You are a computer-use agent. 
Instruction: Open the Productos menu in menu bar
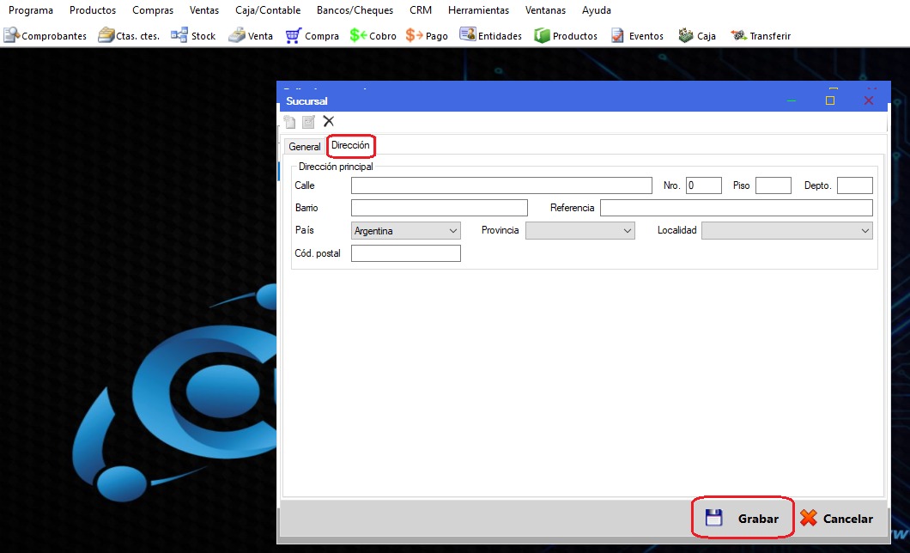coord(93,10)
